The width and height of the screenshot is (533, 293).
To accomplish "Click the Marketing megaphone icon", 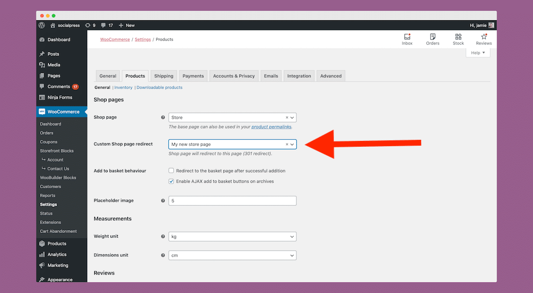I will click(x=42, y=265).
